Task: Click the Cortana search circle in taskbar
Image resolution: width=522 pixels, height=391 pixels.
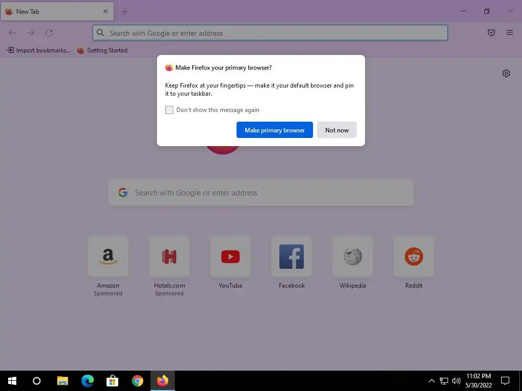Action: point(37,381)
